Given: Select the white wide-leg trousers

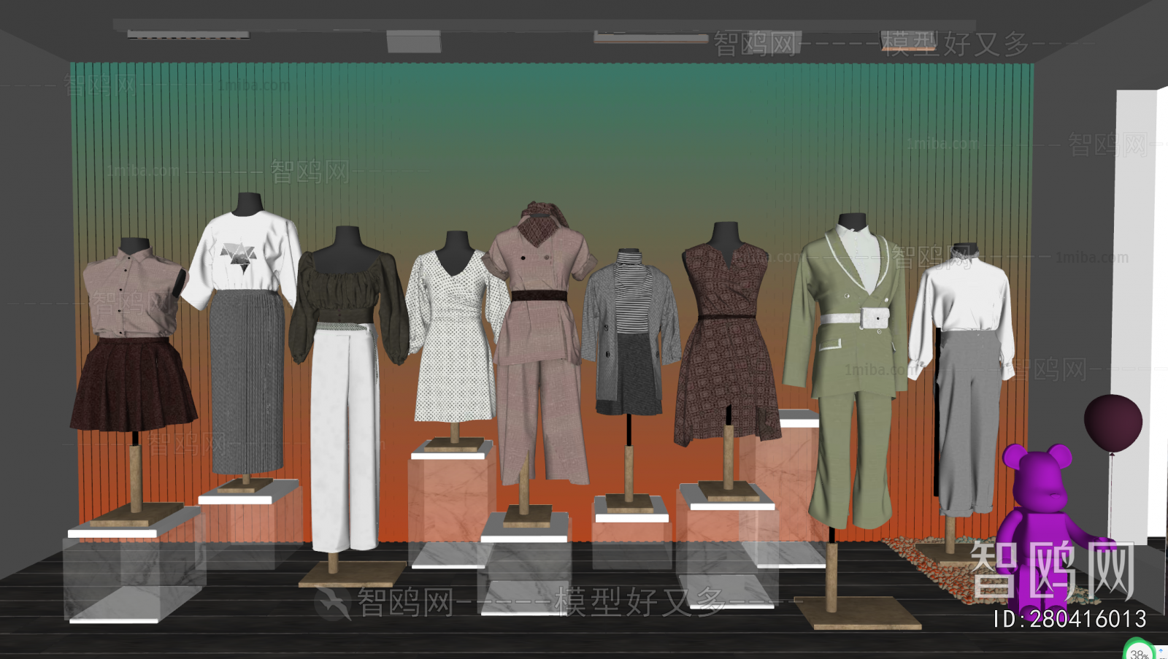Looking at the screenshot, I should pos(345,438).
